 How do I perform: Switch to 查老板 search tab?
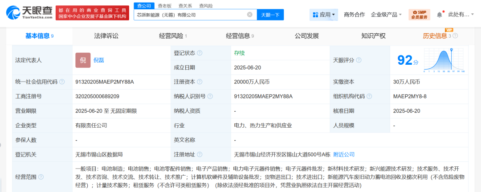click(165, 6)
